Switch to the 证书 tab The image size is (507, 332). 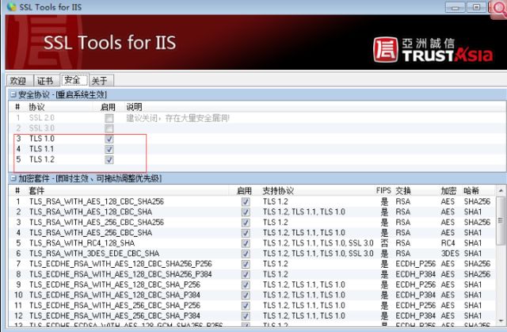(x=46, y=81)
